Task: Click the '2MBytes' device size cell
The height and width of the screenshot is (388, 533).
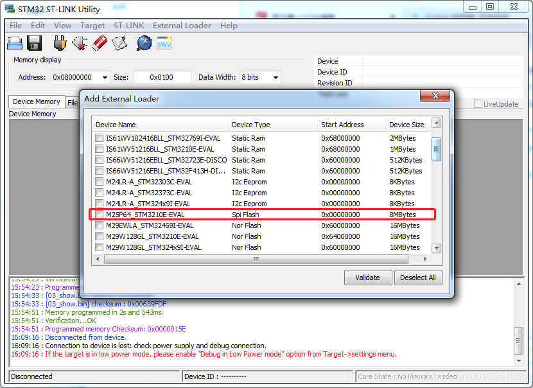Action: point(403,138)
